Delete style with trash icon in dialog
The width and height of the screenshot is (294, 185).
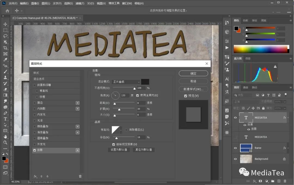point(80,176)
